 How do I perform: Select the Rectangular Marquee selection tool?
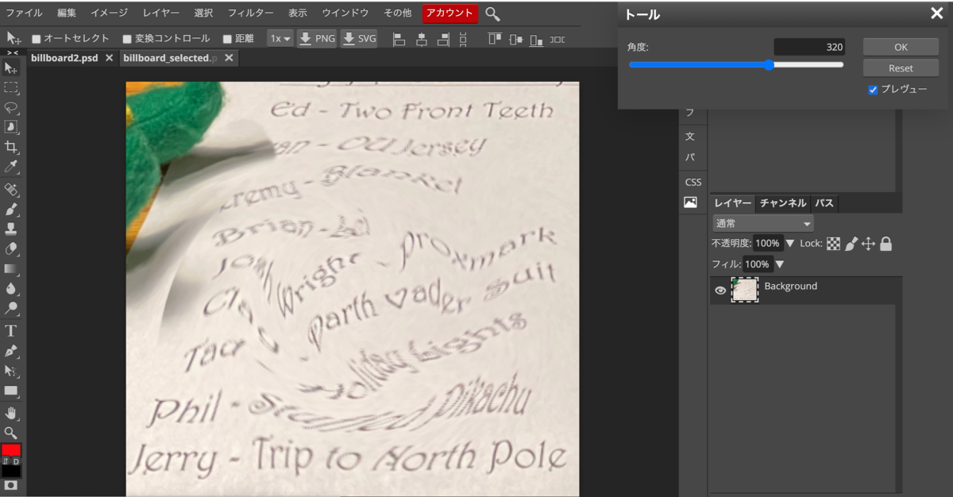[x=11, y=88]
